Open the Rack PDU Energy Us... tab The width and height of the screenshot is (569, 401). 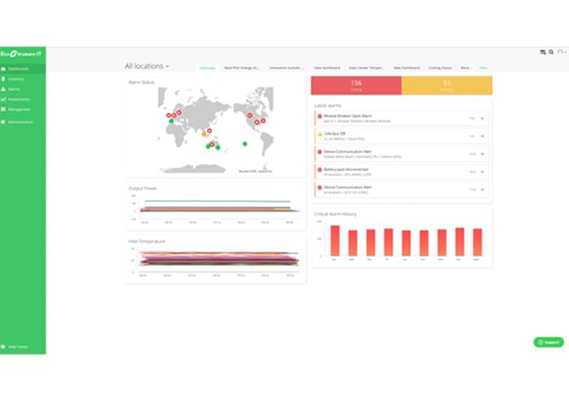[x=241, y=68]
